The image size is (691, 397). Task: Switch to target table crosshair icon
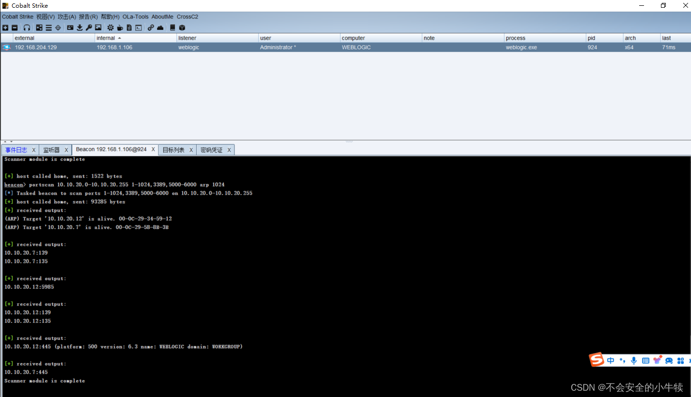tap(58, 28)
